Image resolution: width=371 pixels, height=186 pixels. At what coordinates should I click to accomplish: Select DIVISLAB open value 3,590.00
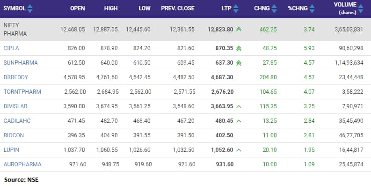[x=74, y=106]
